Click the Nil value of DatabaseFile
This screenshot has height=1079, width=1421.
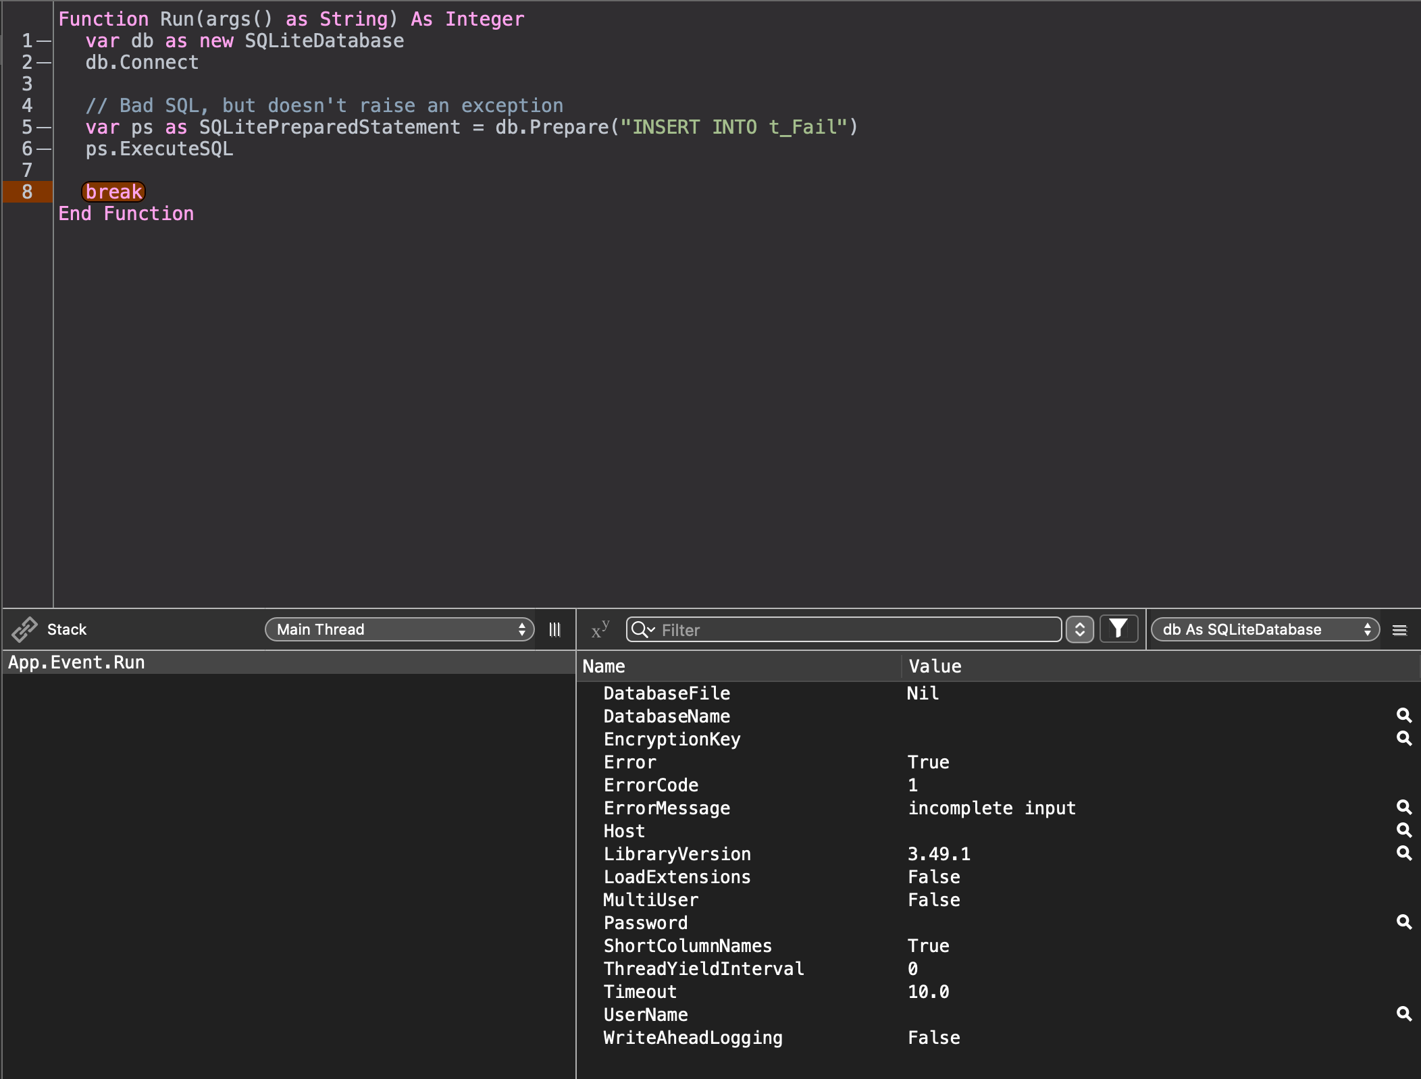point(923,693)
